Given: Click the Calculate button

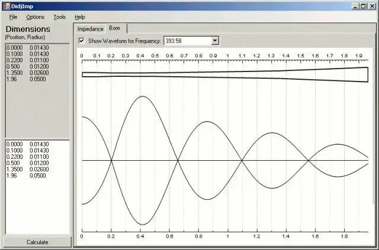Looking at the screenshot, I should point(37,242).
